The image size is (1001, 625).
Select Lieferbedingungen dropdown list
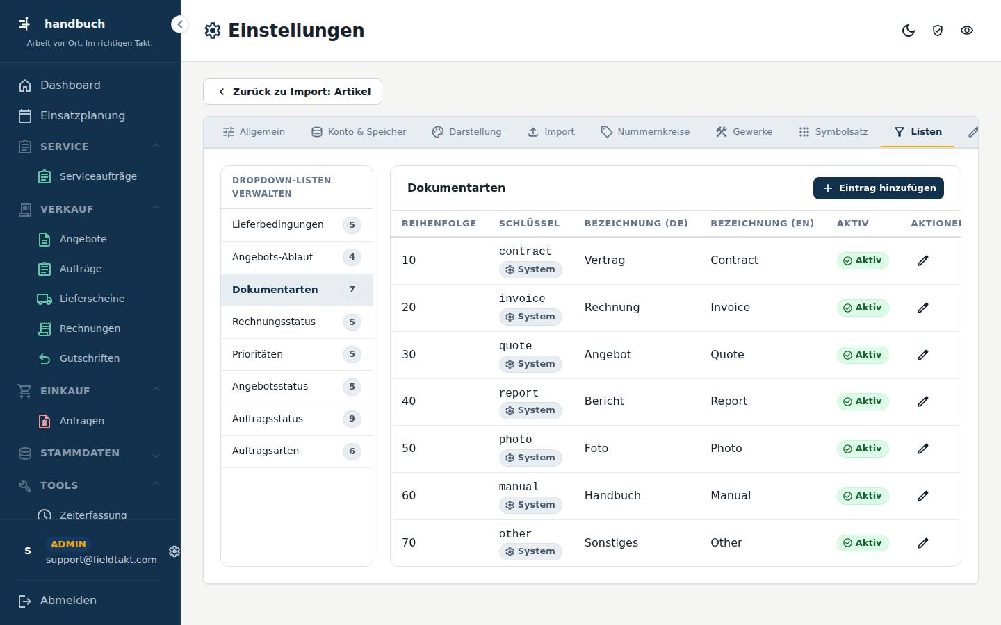tap(297, 225)
